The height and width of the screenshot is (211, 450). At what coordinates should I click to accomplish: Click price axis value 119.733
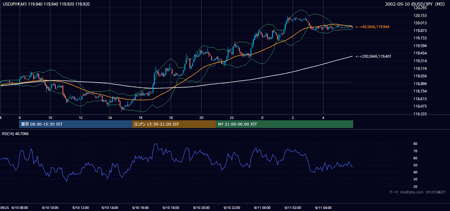(x=420, y=38)
